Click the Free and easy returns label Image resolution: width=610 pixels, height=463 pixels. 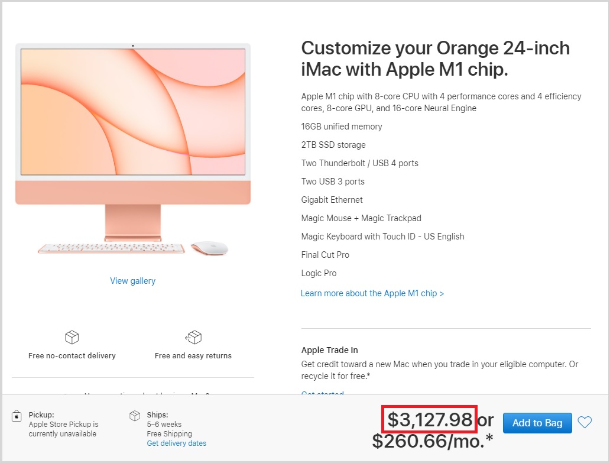[x=193, y=356]
